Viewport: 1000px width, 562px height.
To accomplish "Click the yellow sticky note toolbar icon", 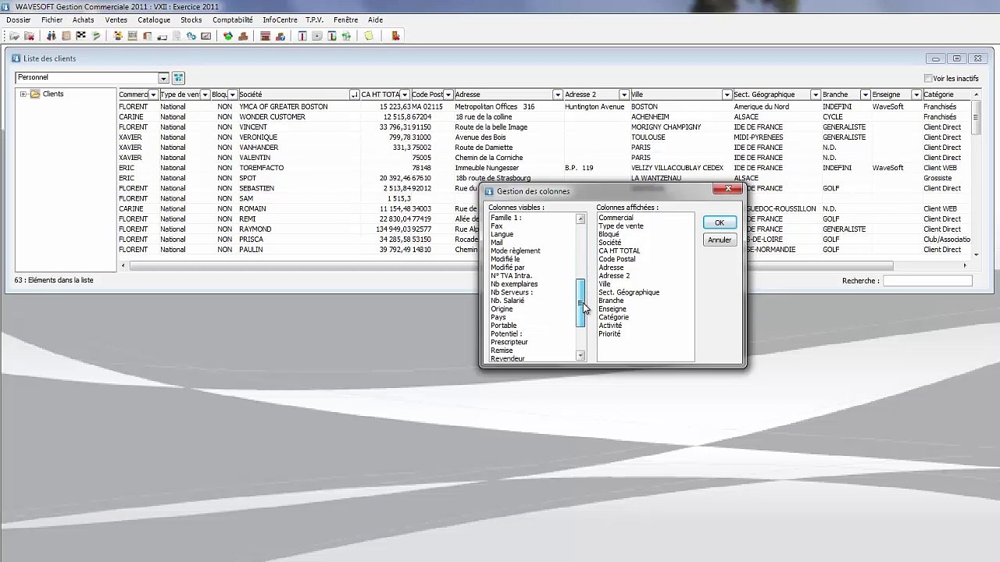I will click(368, 36).
